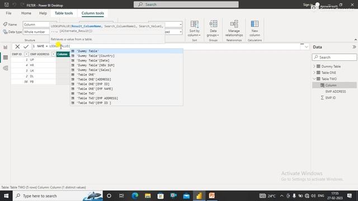Click the PB cell in EMP ADDRESS

[43, 82]
